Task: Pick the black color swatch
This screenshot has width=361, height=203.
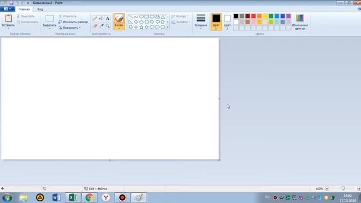Action: pos(236,16)
